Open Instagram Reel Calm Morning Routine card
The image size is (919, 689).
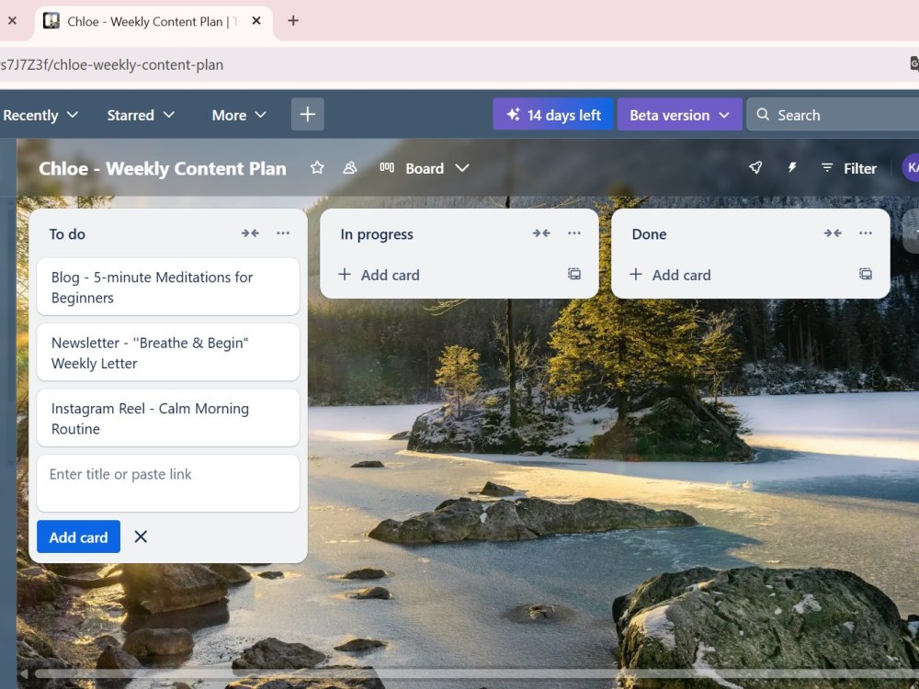click(x=168, y=418)
